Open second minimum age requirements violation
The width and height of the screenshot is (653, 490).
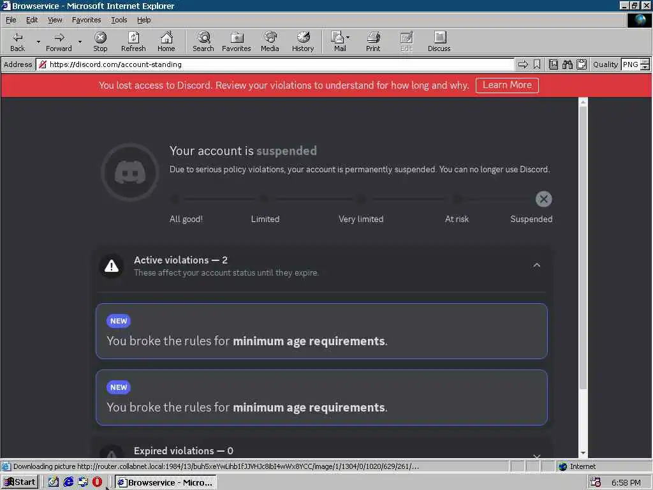[321, 397]
